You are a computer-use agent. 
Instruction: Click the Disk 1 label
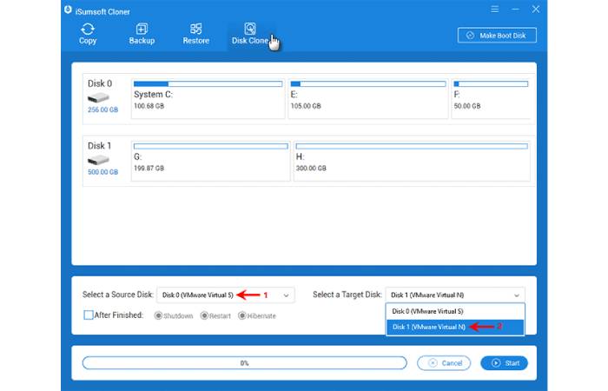pos(99,146)
